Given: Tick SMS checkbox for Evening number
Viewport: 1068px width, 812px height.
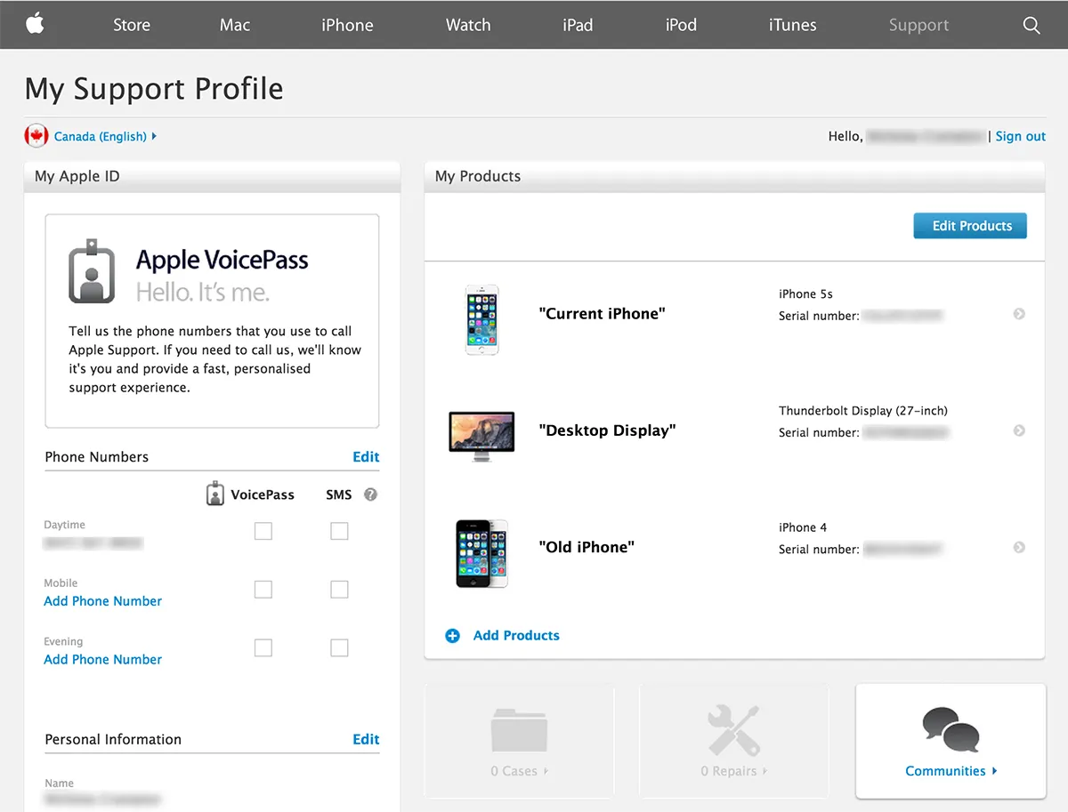Looking at the screenshot, I should point(339,648).
